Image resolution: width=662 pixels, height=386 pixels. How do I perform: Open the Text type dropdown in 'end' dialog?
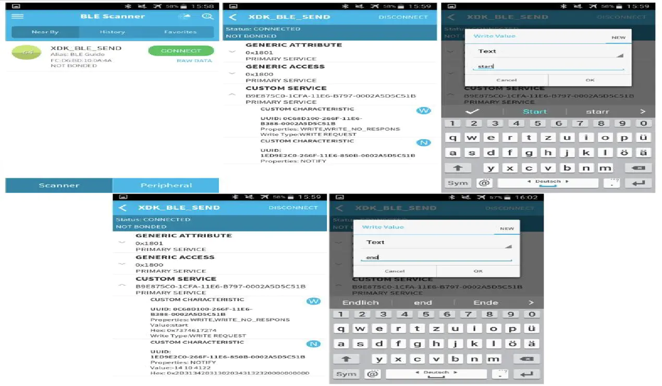click(437, 242)
